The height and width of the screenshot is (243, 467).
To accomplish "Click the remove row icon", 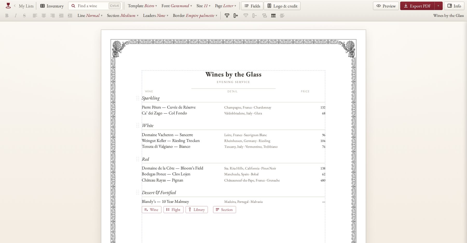I will [246, 16].
